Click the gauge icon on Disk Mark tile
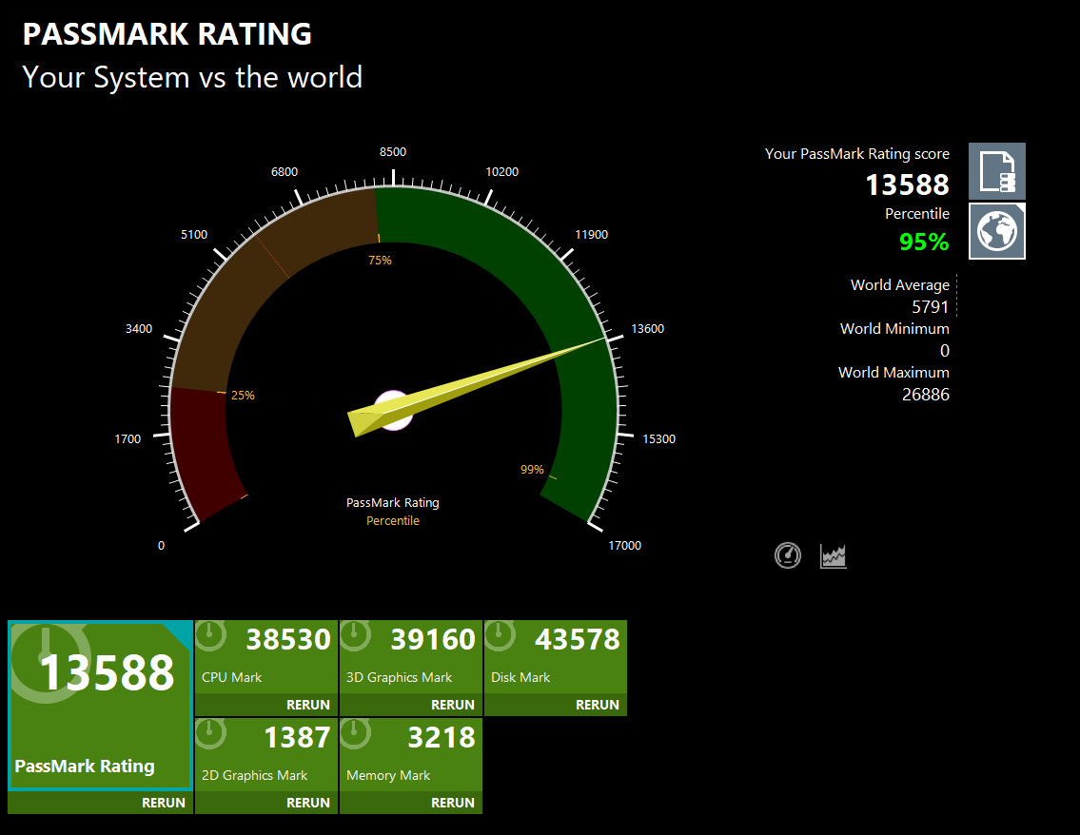Screen dimensions: 1080x835 point(501,634)
